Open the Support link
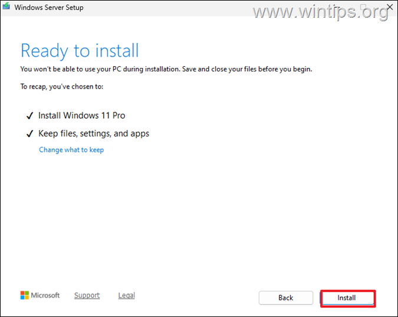The width and height of the screenshot is (398, 317). click(87, 295)
